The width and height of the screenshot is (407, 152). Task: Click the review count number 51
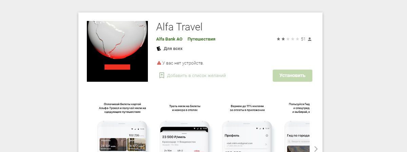303,39
